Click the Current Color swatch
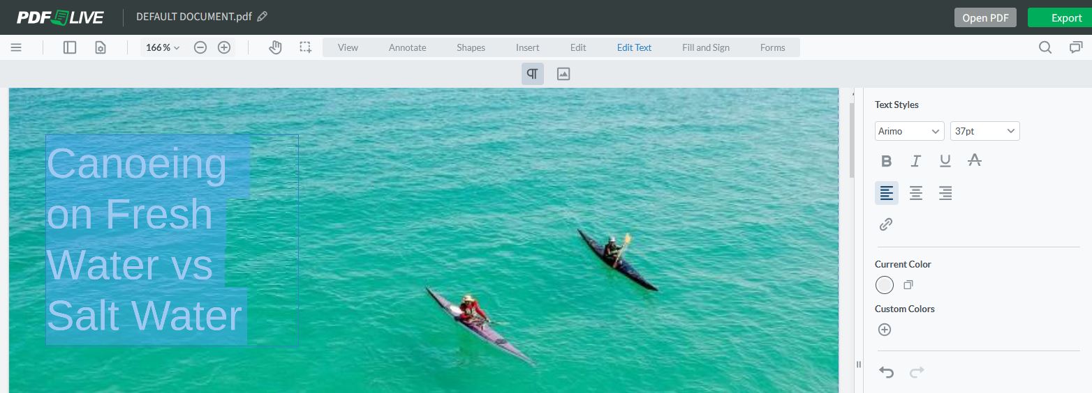The width and height of the screenshot is (1092, 393). tap(885, 285)
